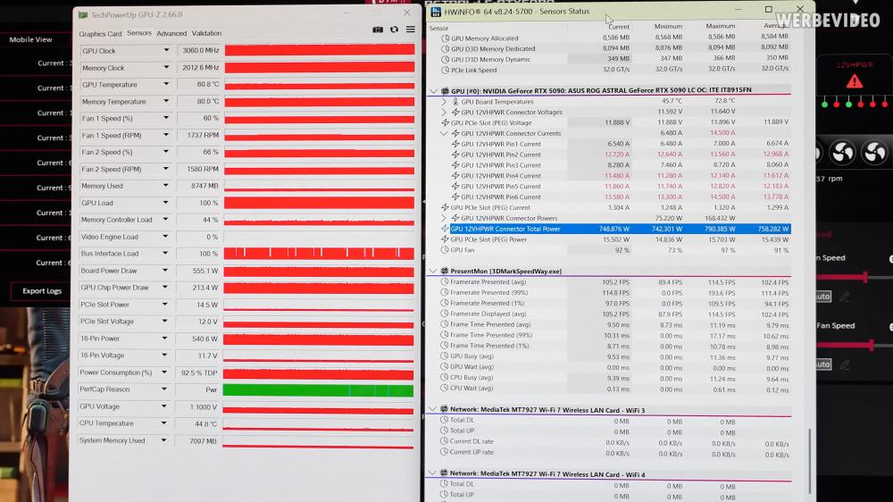The height and width of the screenshot is (502, 893).
Task: Collapse the GPU 12VHPWR Connector Currents group
Action: [x=444, y=133]
